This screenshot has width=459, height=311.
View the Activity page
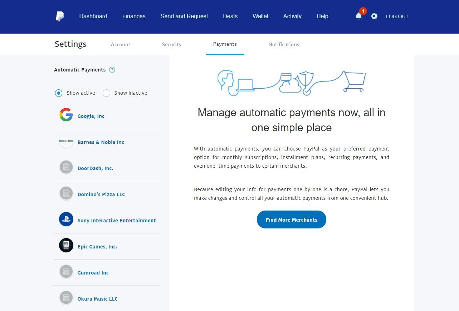292,16
